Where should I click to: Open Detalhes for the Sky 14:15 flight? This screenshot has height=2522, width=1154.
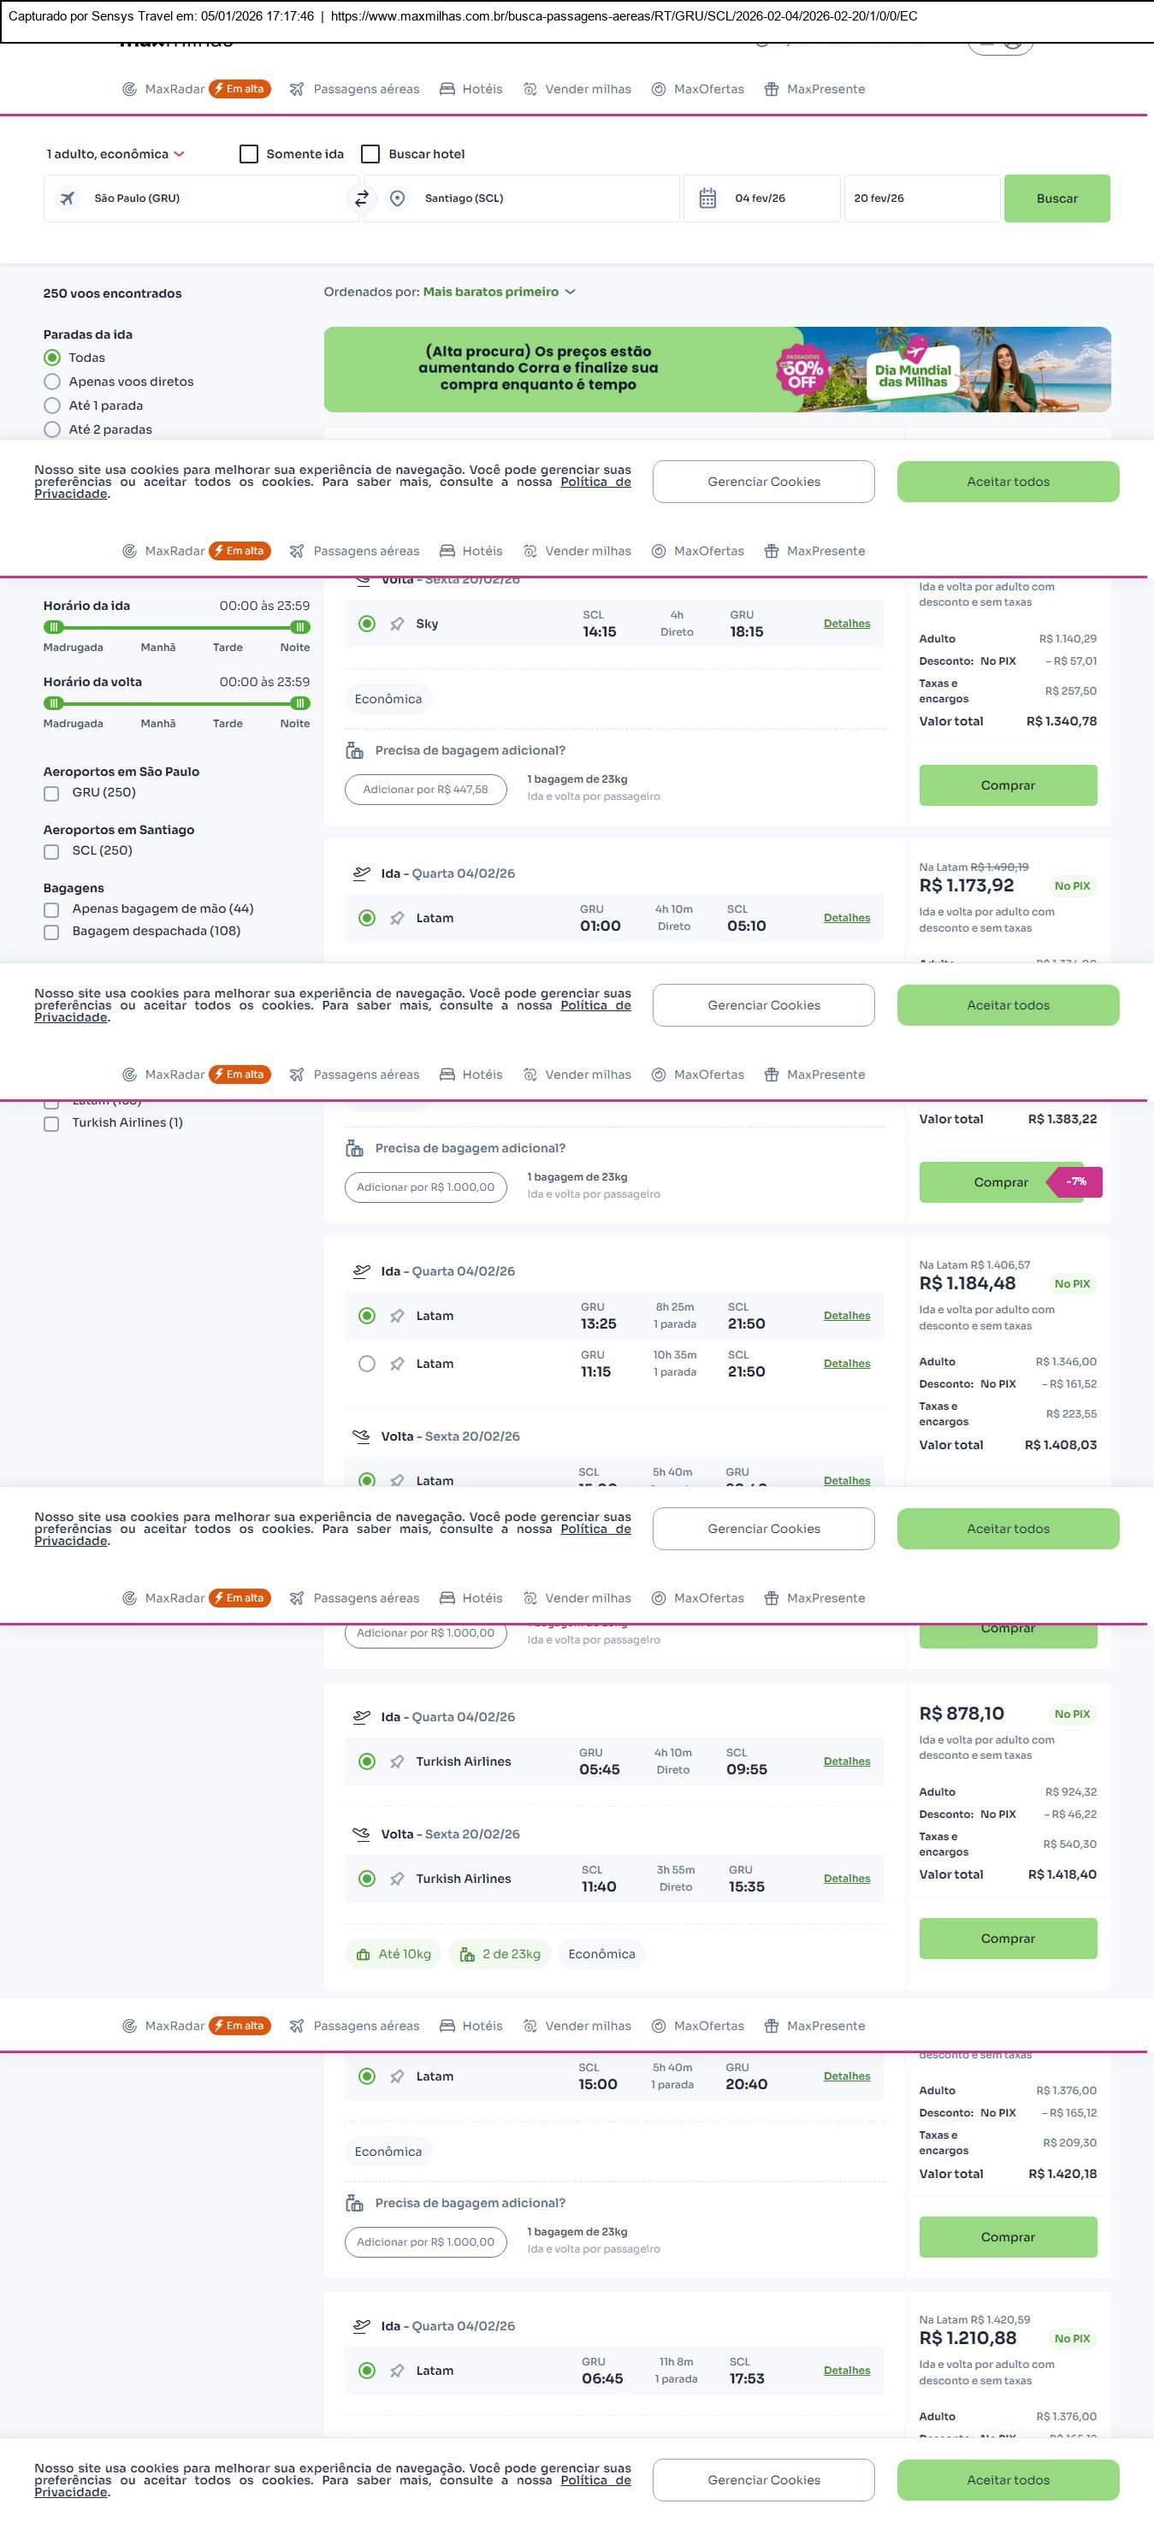click(847, 624)
